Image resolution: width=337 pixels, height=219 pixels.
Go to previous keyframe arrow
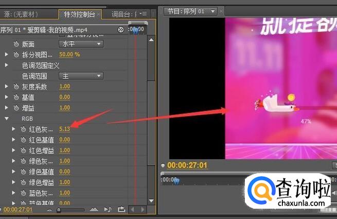[x=133, y=210]
